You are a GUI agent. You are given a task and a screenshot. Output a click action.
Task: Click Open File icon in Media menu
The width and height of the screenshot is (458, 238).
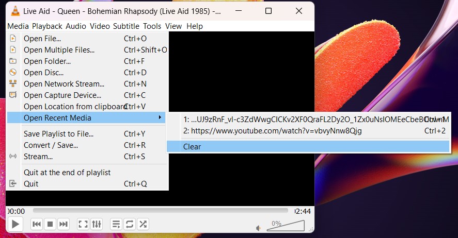(x=13, y=39)
